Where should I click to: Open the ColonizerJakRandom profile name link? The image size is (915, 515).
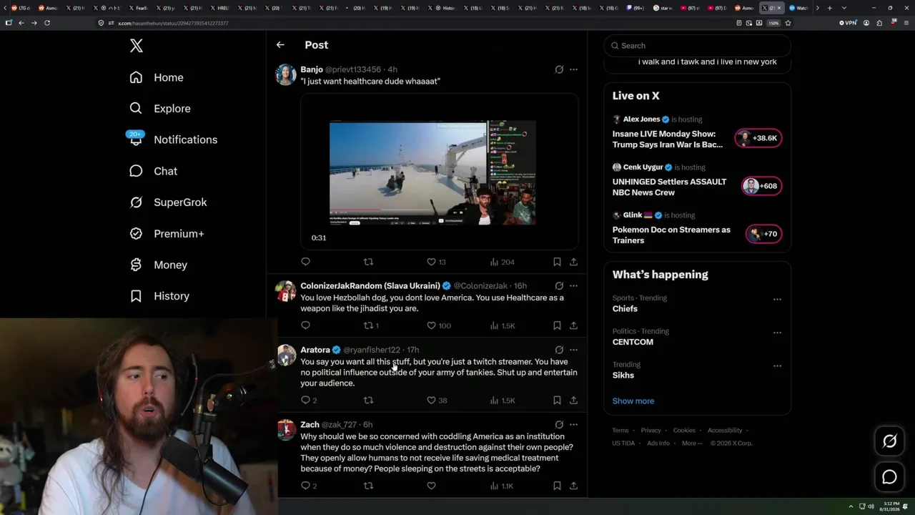point(370,285)
